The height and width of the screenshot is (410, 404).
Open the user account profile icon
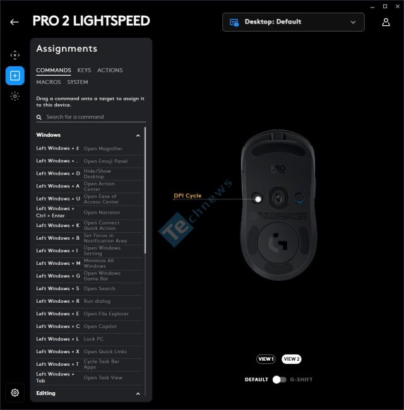tap(386, 22)
